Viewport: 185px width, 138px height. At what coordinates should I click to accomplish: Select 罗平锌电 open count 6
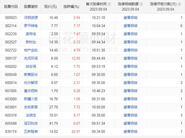181,26
